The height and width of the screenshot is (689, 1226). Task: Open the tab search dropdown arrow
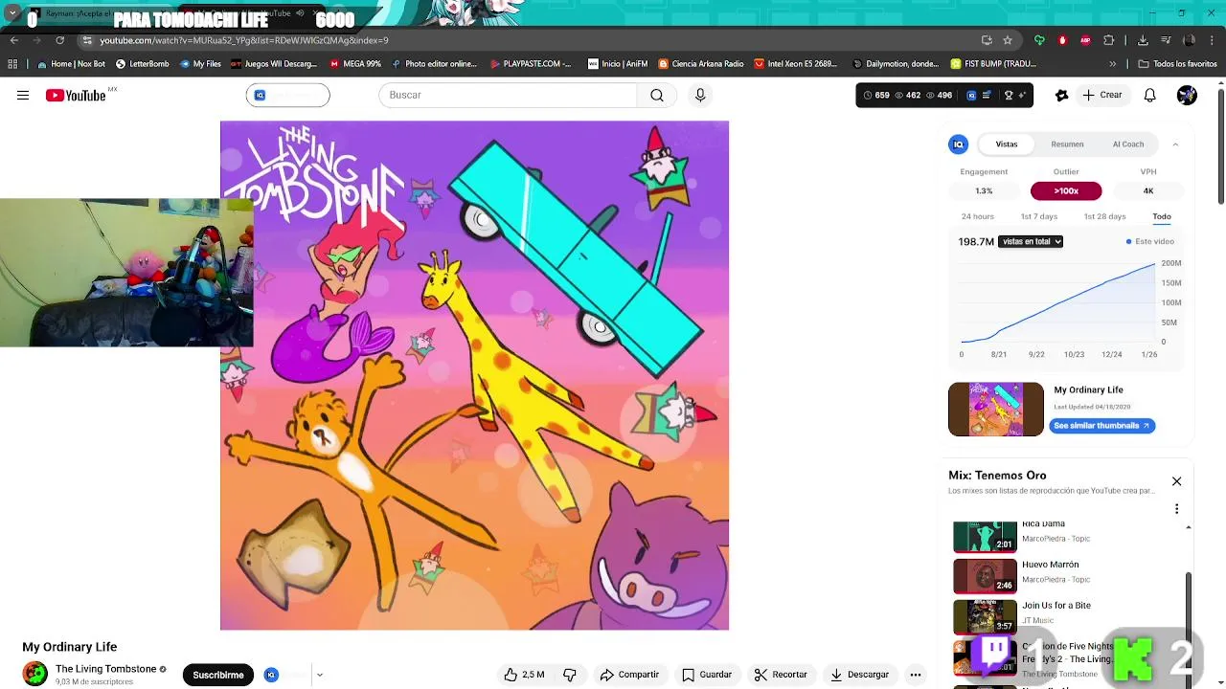(x=12, y=13)
